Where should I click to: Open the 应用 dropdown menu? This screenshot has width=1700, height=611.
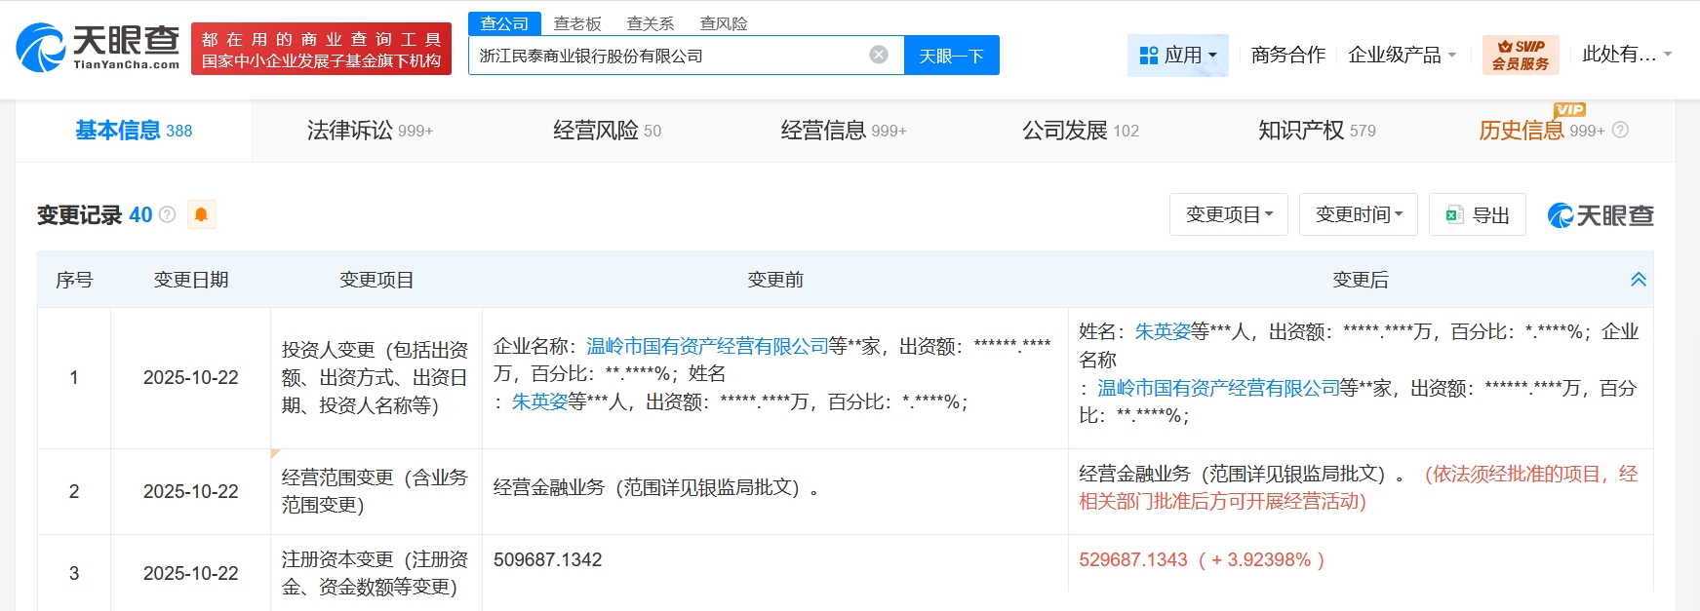tap(1177, 56)
